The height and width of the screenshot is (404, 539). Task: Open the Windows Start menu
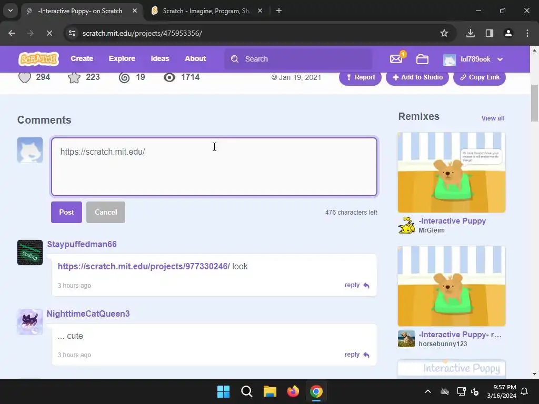[x=223, y=391]
